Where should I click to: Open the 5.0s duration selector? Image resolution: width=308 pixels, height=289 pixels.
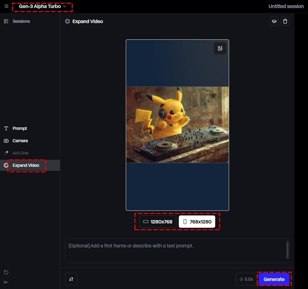pos(246,279)
